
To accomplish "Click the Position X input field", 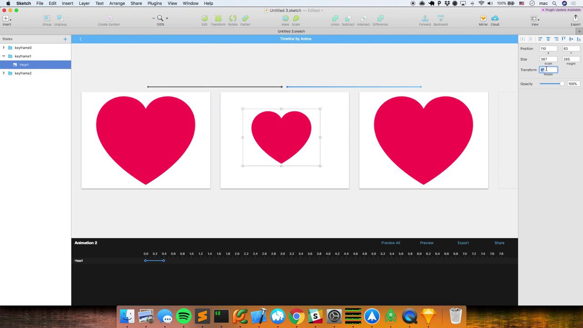I will click(548, 49).
